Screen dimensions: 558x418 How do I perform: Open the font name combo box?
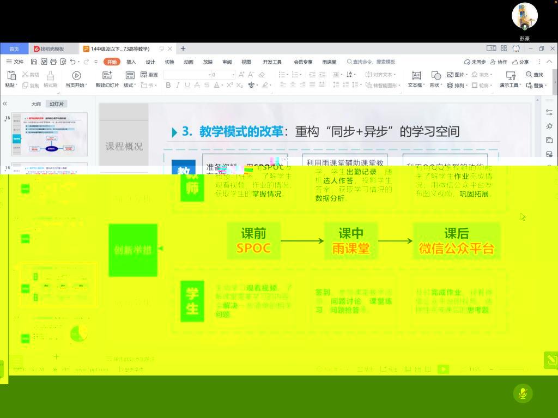[187, 75]
